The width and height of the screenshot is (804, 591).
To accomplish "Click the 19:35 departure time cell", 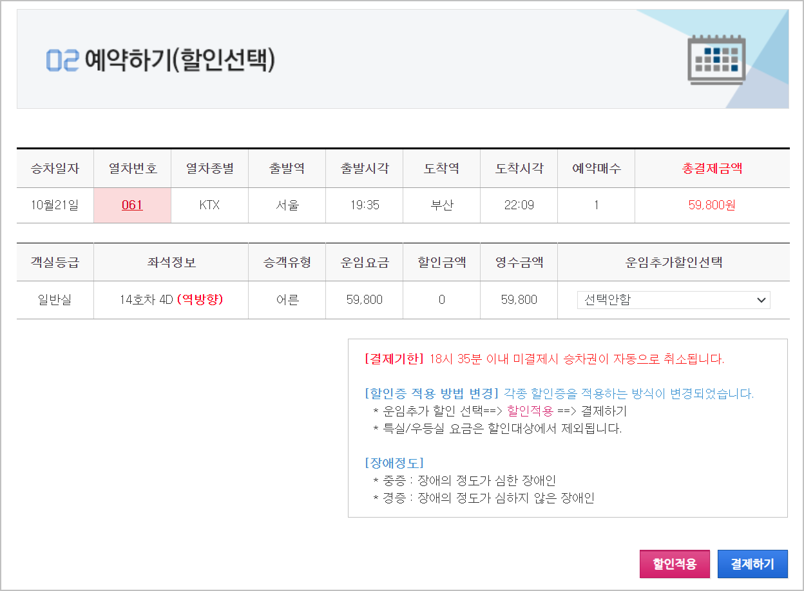I will 365,205.
